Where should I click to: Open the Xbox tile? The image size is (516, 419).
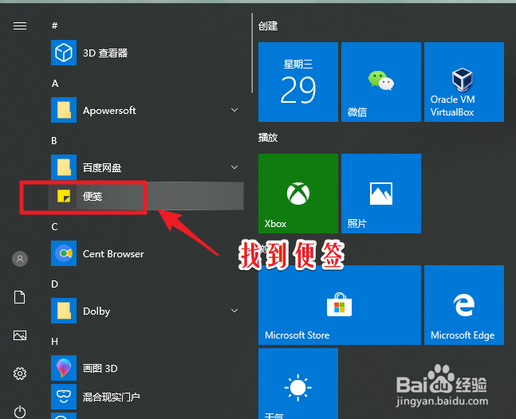(298, 194)
